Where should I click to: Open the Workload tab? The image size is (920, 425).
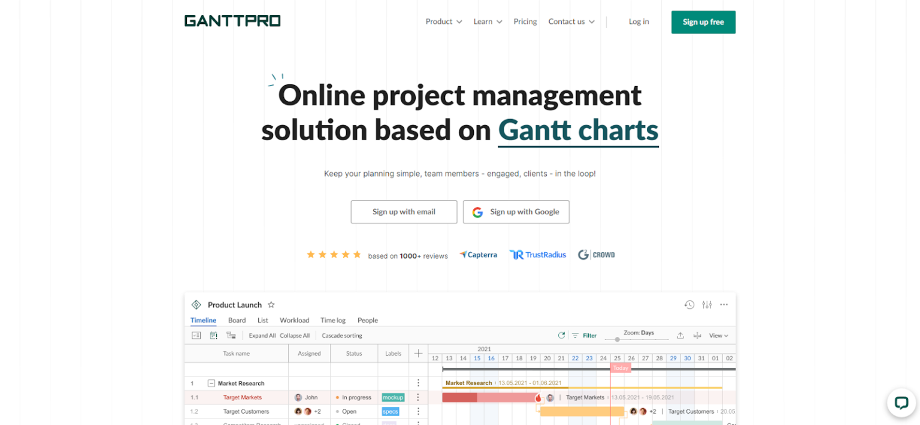click(294, 320)
